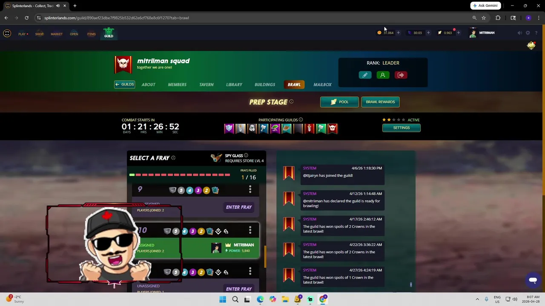Click the Spy Glass telescope icon
Image resolution: width=545 pixels, height=306 pixels.
[217, 158]
